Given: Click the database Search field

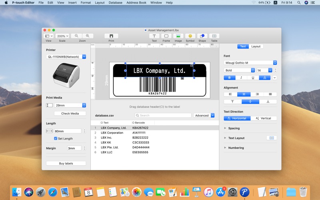Looking at the screenshot, I should (163, 115).
